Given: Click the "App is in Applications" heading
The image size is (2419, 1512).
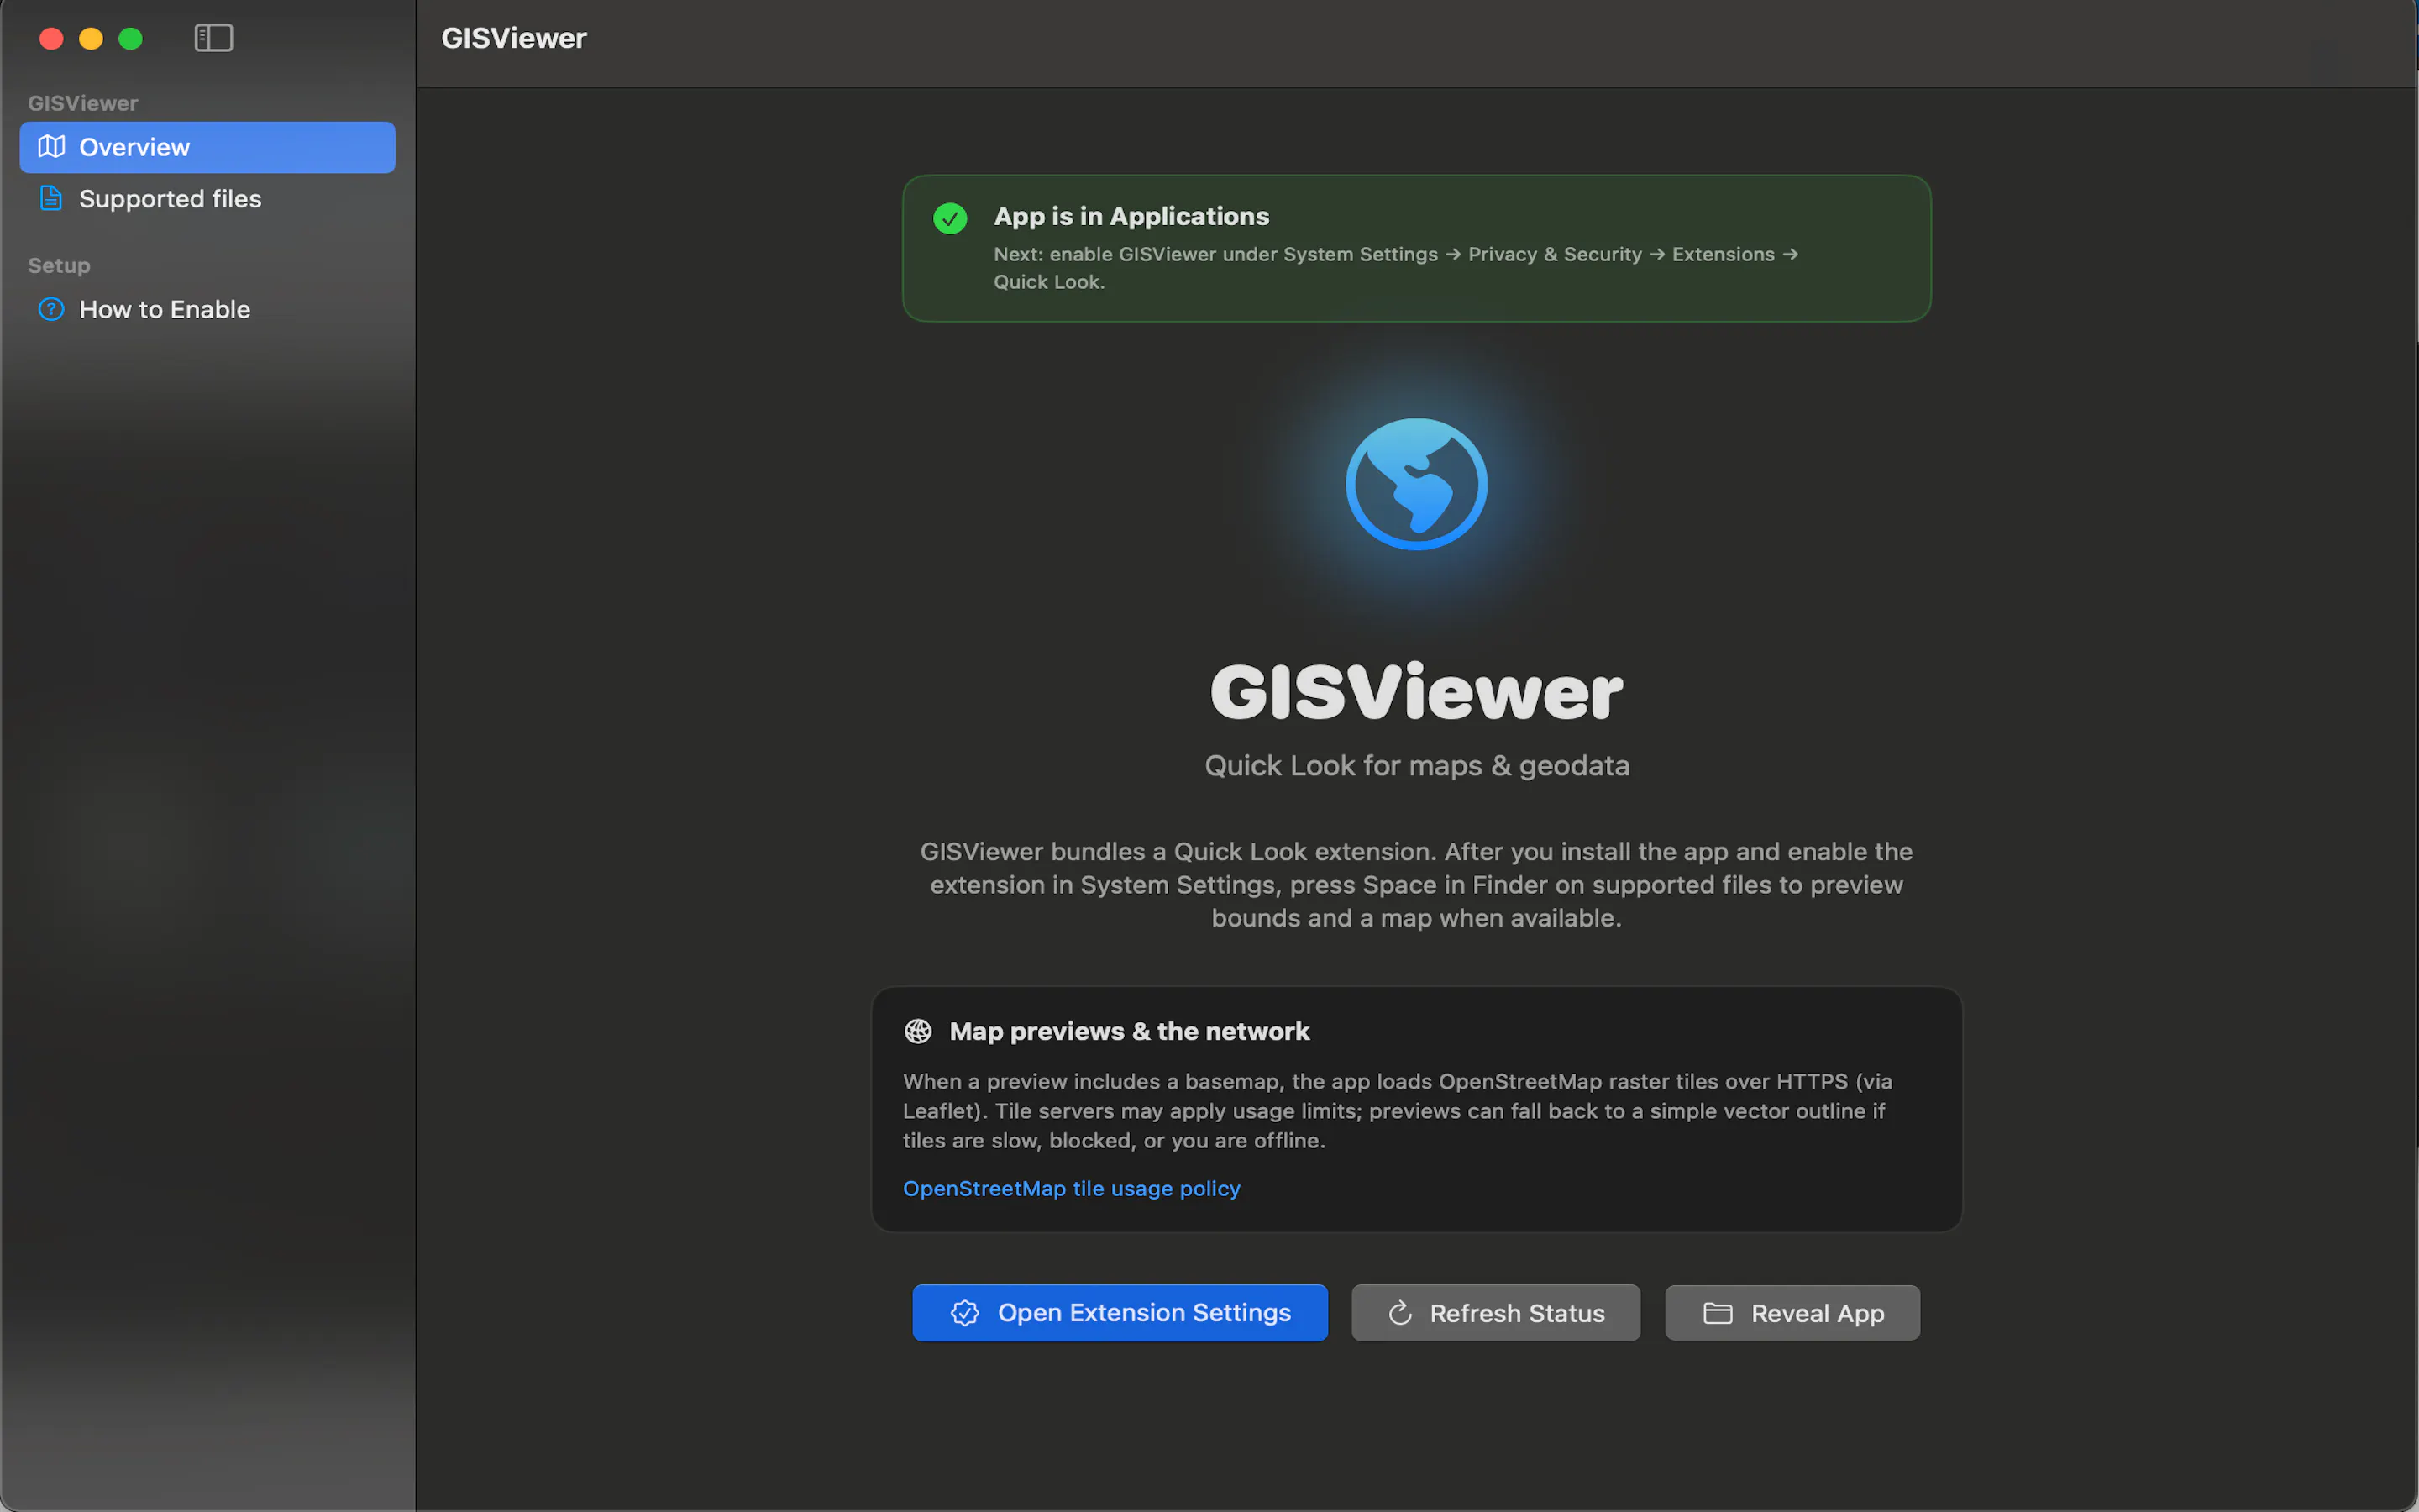Looking at the screenshot, I should [x=1131, y=216].
